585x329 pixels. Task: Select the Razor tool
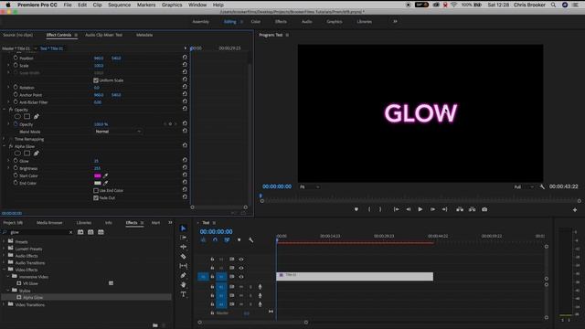point(183,256)
